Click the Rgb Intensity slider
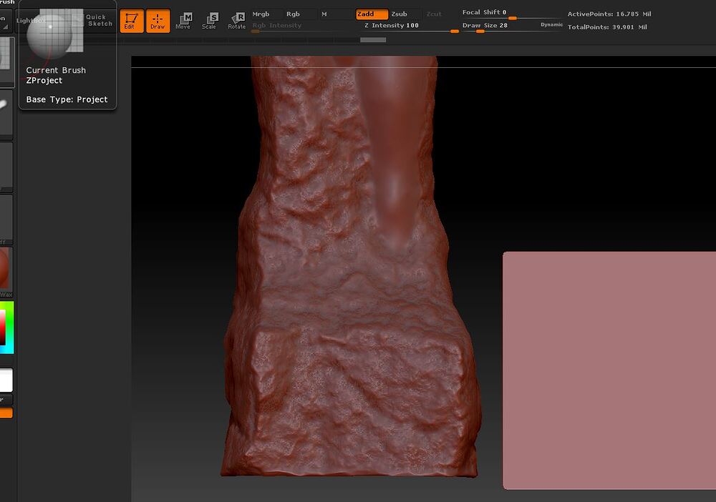Screen dimensions: 716x502 point(301,27)
